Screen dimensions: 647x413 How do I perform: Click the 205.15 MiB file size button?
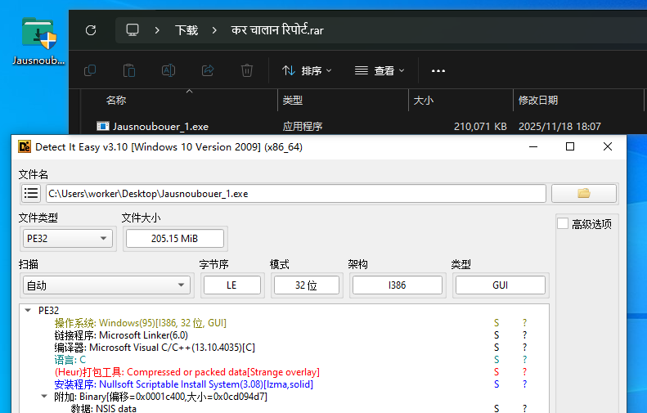pyautogui.click(x=175, y=239)
